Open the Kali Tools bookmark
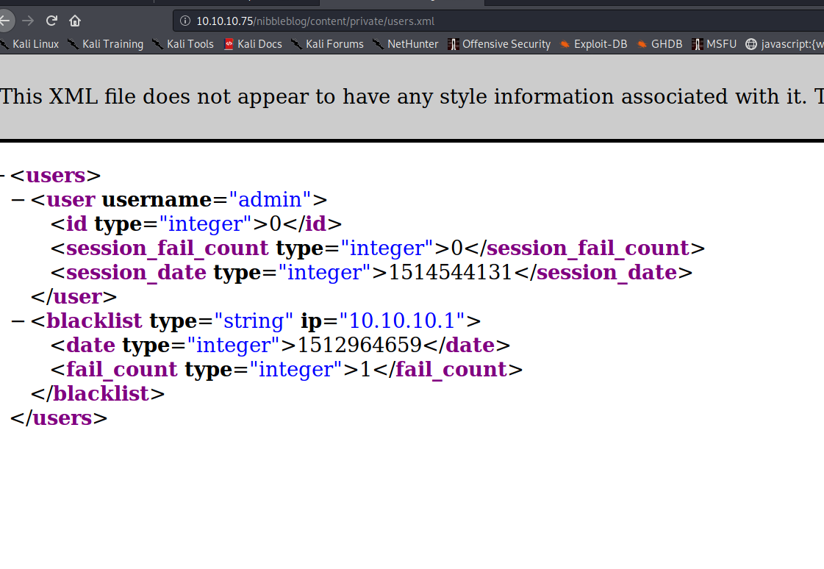The width and height of the screenshot is (824, 569). tap(183, 44)
